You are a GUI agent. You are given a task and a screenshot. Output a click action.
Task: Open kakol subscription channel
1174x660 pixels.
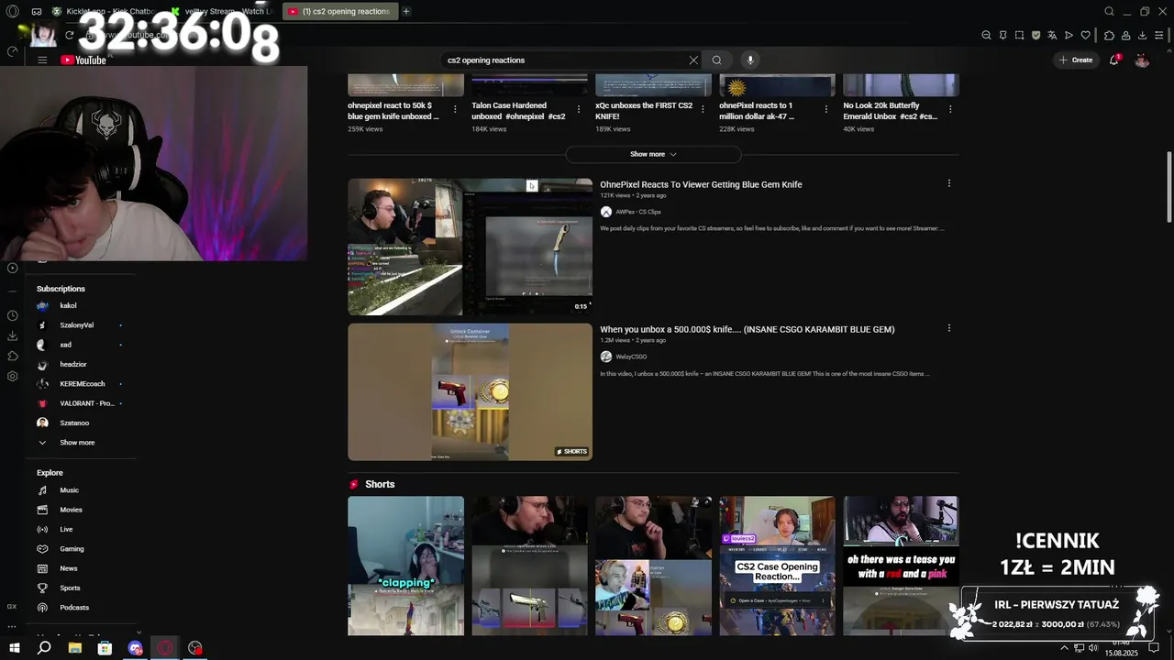pos(68,305)
